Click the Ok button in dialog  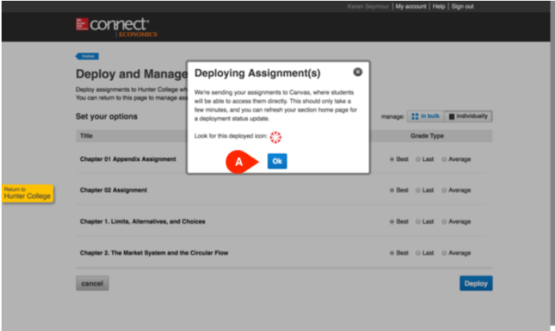coord(277,161)
